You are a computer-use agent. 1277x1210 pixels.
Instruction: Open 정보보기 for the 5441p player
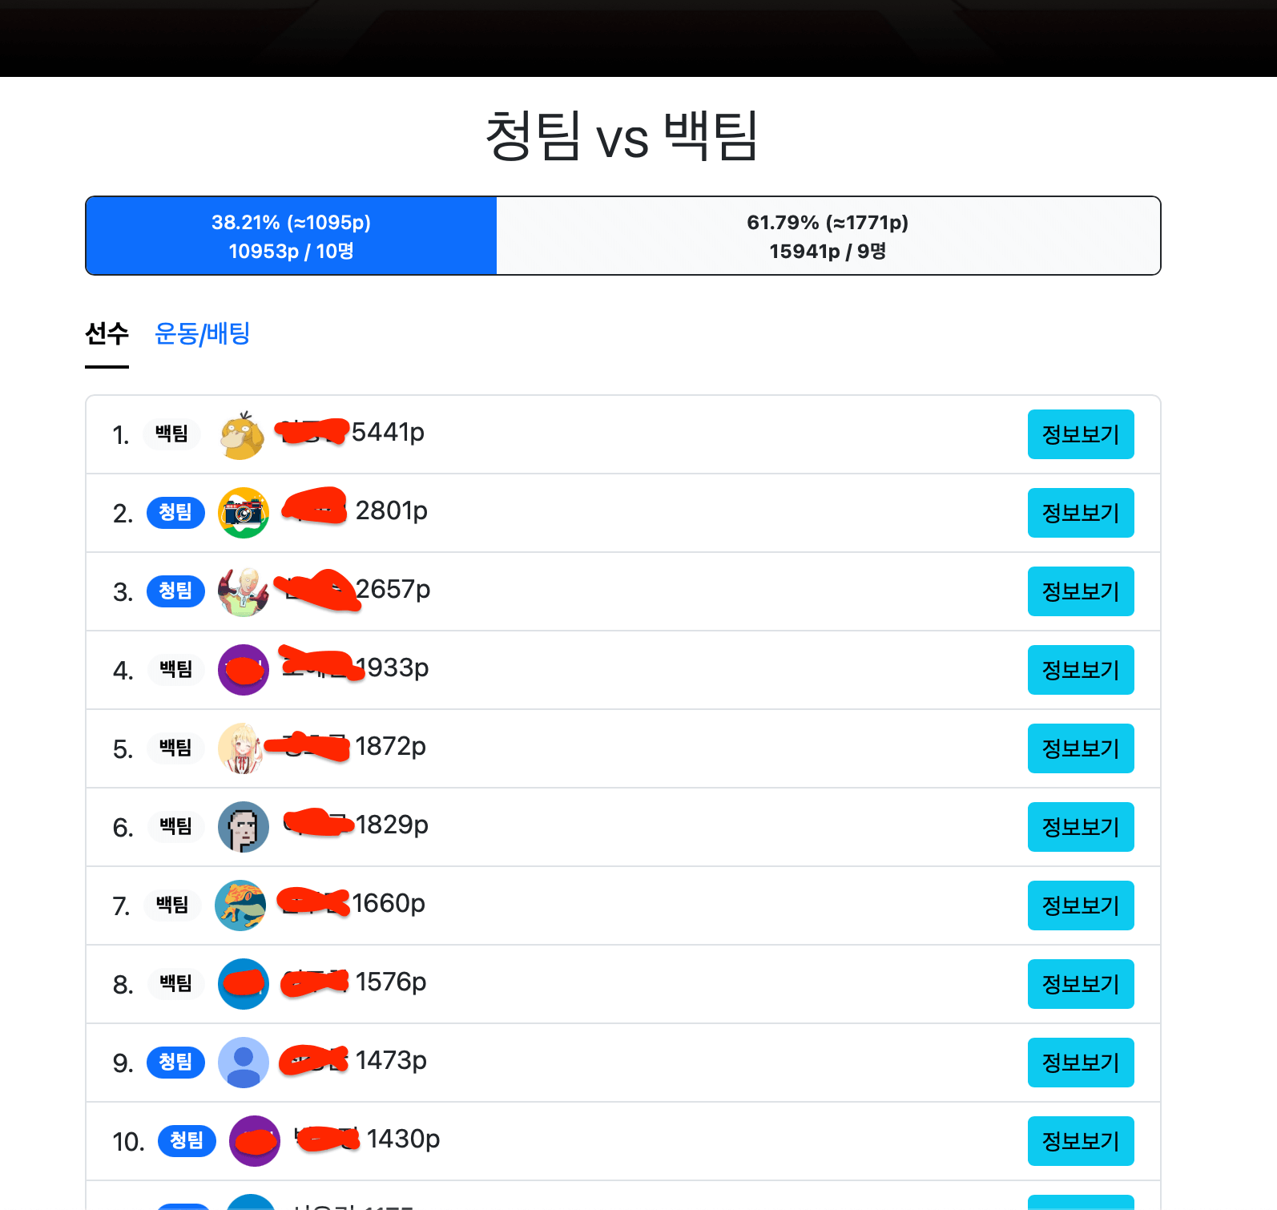click(1081, 434)
